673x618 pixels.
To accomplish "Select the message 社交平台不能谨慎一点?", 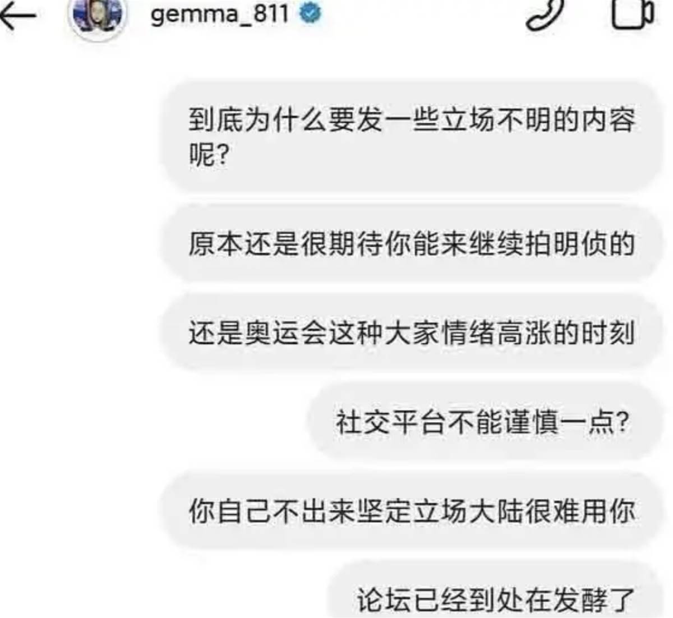I will tap(484, 422).
